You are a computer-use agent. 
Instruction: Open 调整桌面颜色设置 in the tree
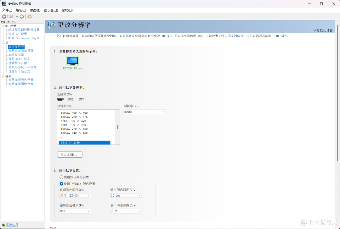pyautogui.click(x=21, y=51)
